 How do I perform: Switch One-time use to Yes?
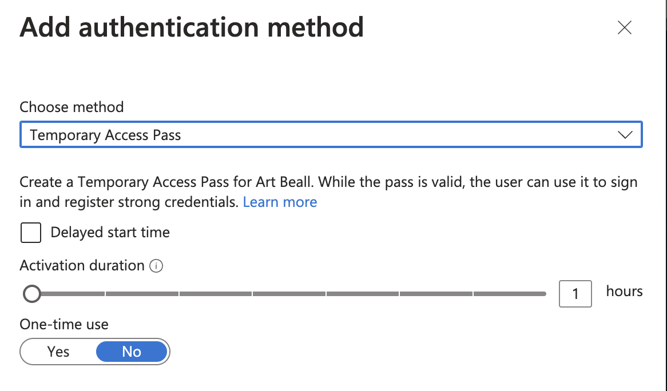pyautogui.click(x=58, y=352)
